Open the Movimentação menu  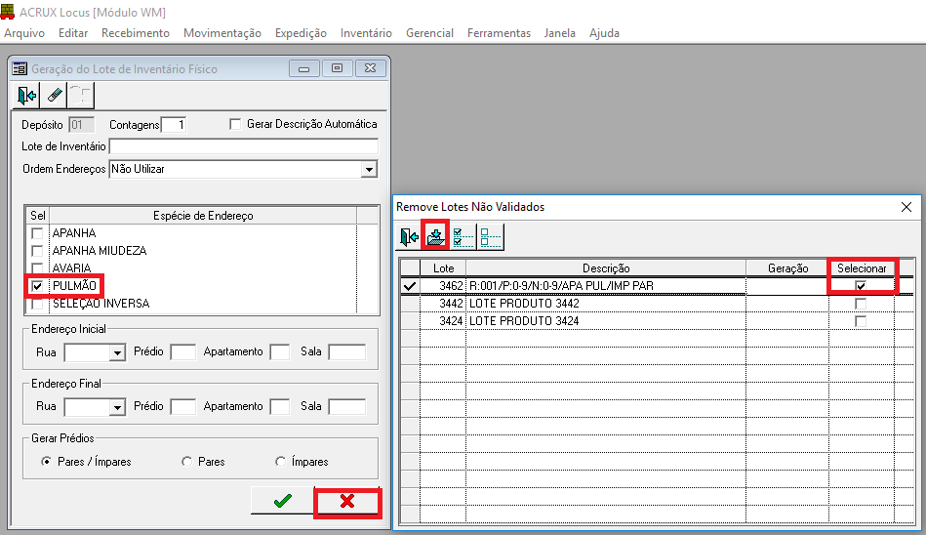tap(222, 33)
